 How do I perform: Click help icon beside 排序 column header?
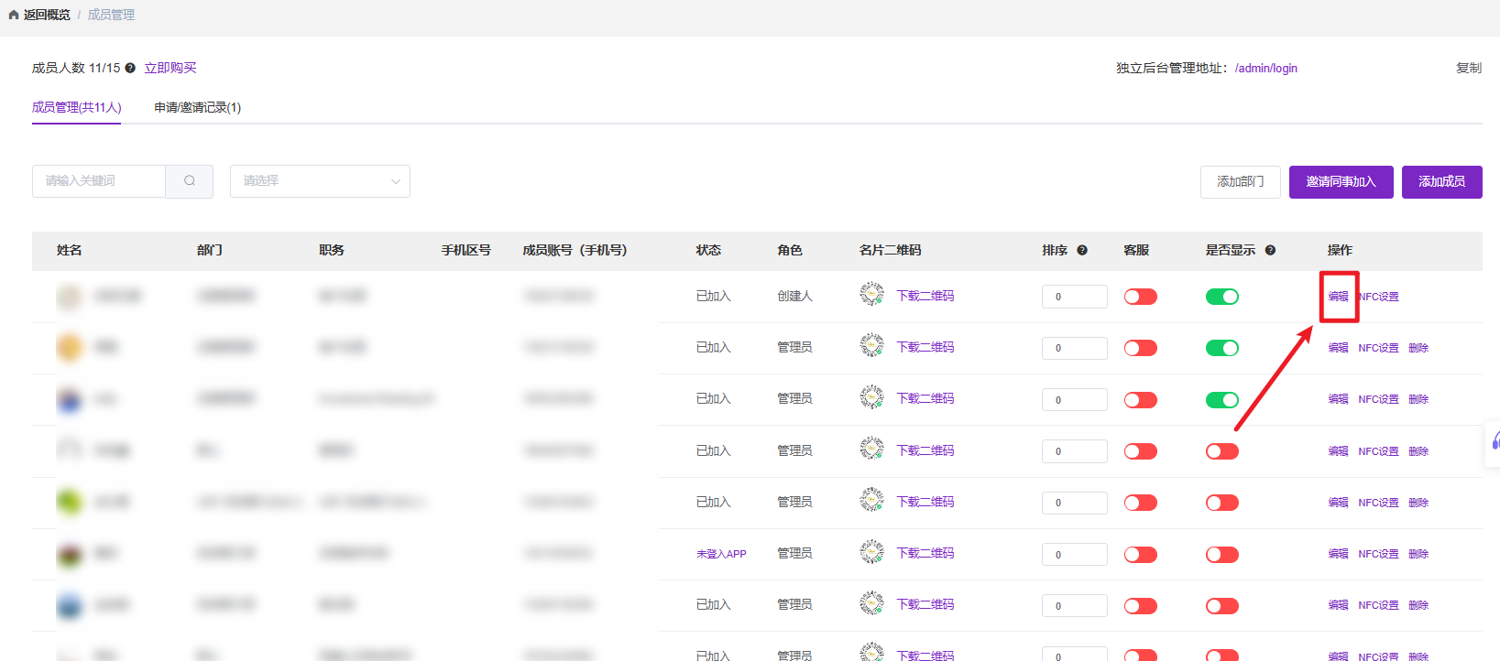tap(1082, 250)
